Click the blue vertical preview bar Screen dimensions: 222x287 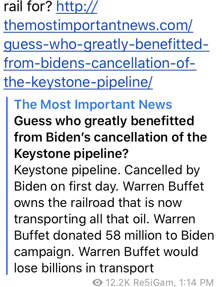7,186
